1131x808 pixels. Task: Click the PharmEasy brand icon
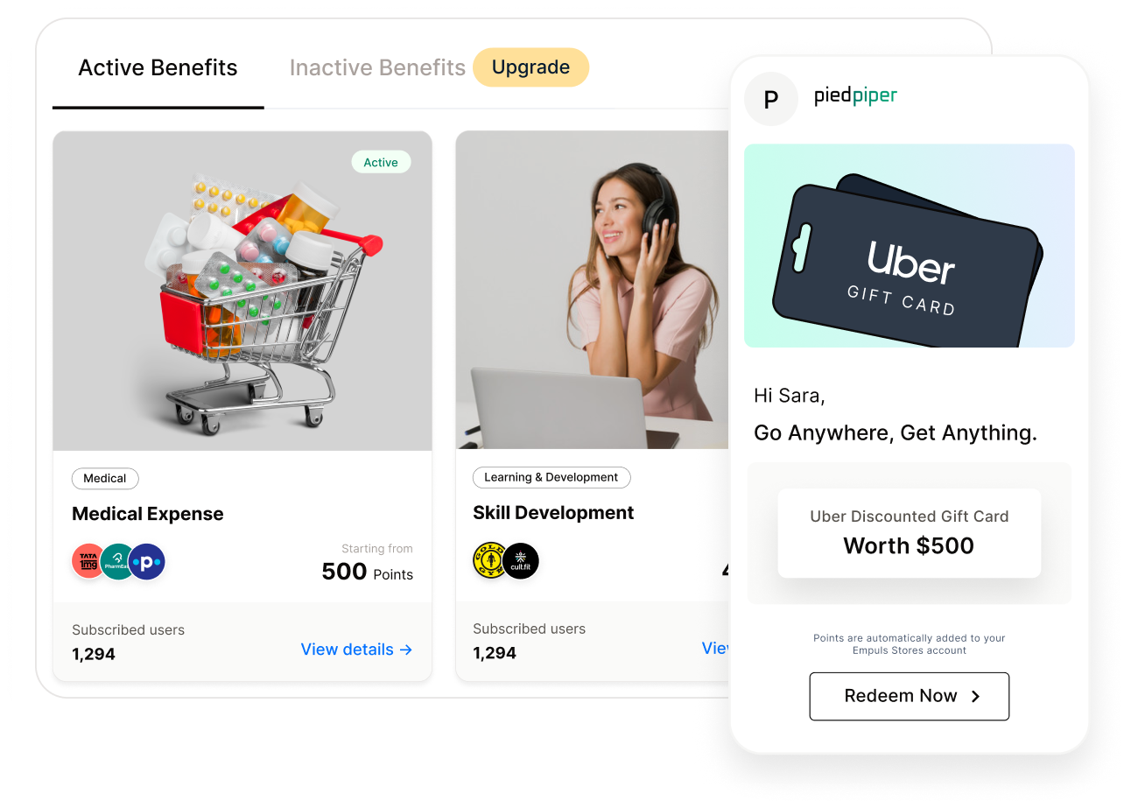click(x=117, y=561)
